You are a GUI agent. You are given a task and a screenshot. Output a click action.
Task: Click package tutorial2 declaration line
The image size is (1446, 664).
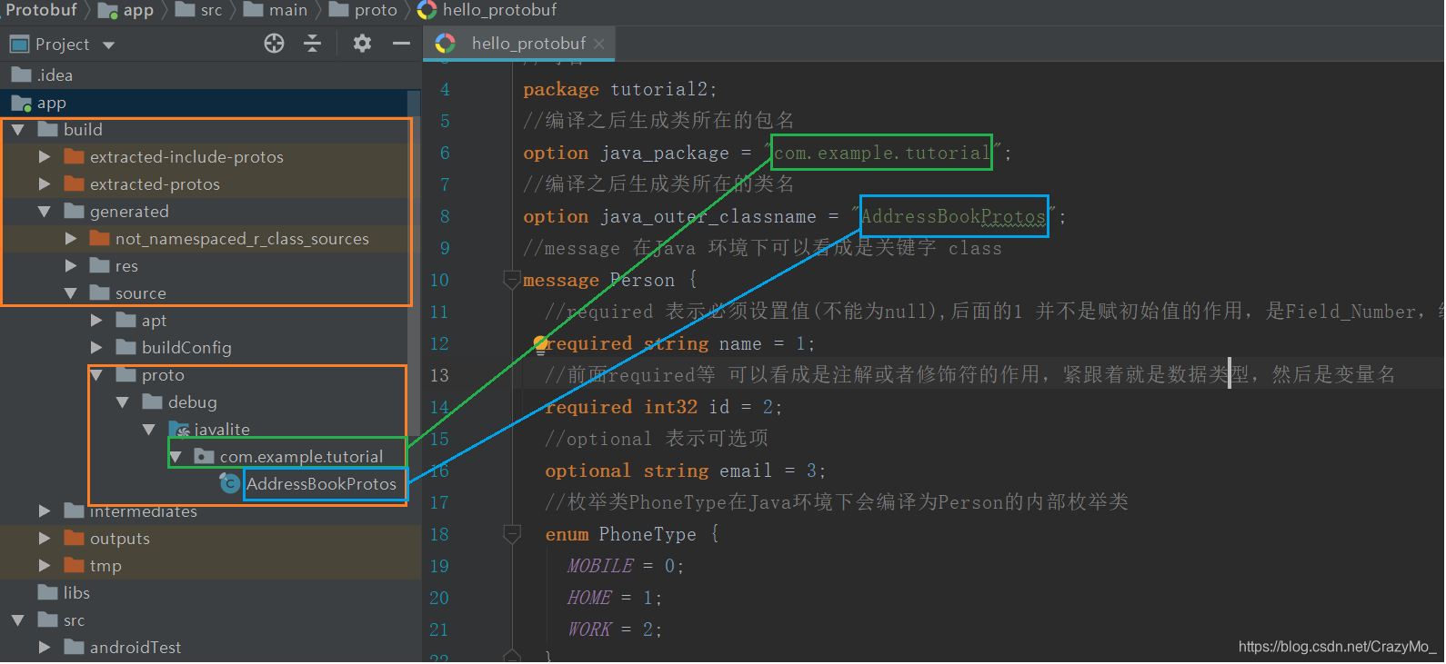tap(620, 89)
